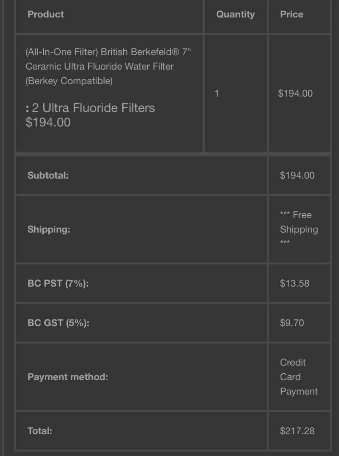Click the Credit Card Payment text
Viewport: 339px width, 456px height.
click(299, 377)
